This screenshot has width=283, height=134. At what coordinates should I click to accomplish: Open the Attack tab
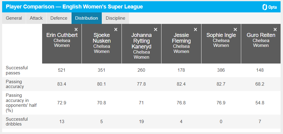pos(36,18)
